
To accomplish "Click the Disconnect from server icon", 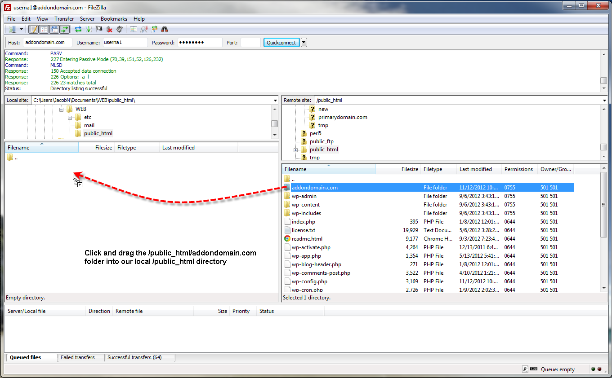I will coord(109,30).
